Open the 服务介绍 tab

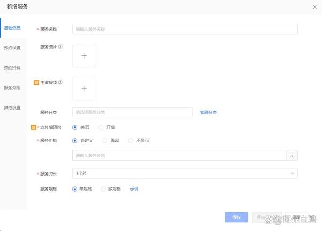click(x=12, y=88)
